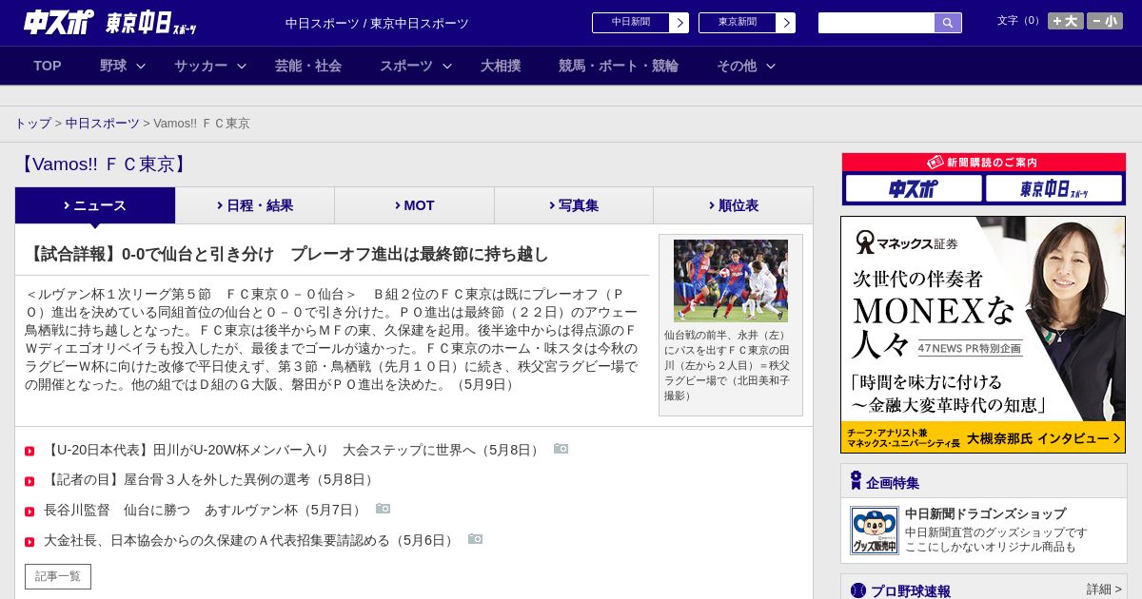Click the プロ野球速報 heading
The width and height of the screenshot is (1142, 599).
pos(911,591)
